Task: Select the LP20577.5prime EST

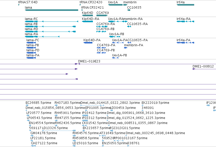Action: point(39,113)
